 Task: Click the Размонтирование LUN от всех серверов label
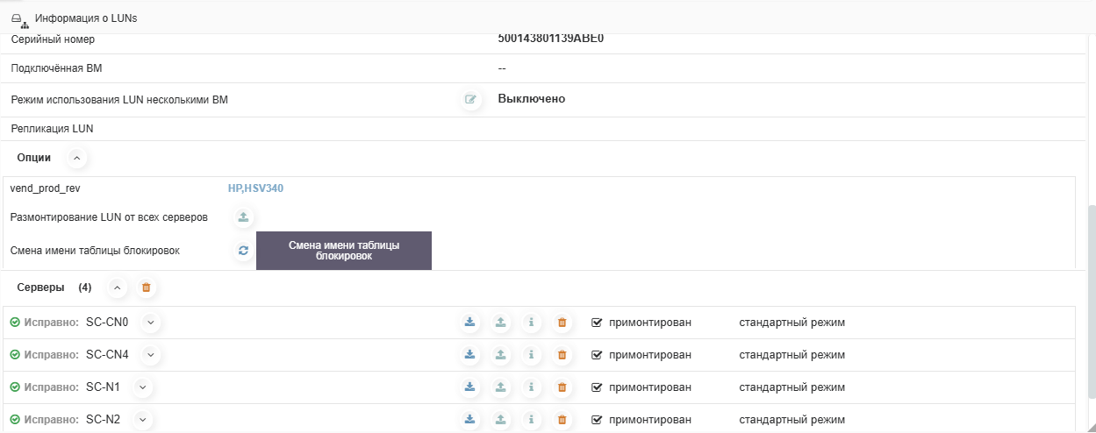coord(109,217)
